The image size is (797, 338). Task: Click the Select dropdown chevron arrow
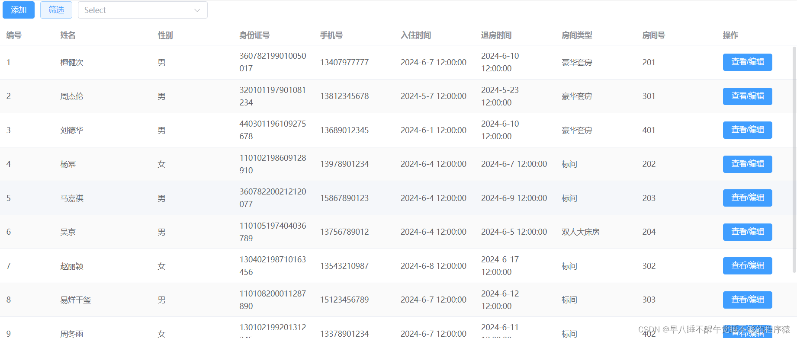(x=197, y=10)
